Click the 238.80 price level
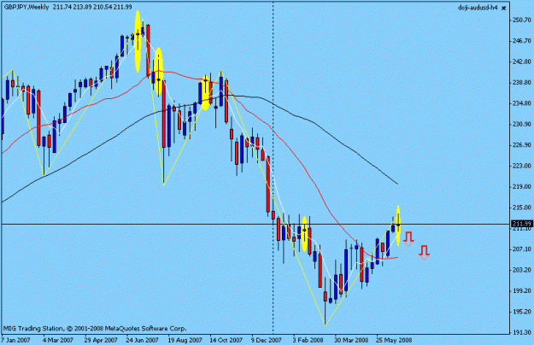 (x=522, y=82)
